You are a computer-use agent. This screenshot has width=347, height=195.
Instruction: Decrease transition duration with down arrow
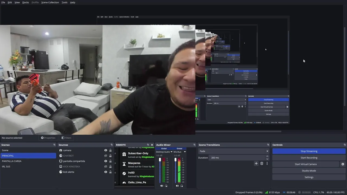tap(267, 159)
